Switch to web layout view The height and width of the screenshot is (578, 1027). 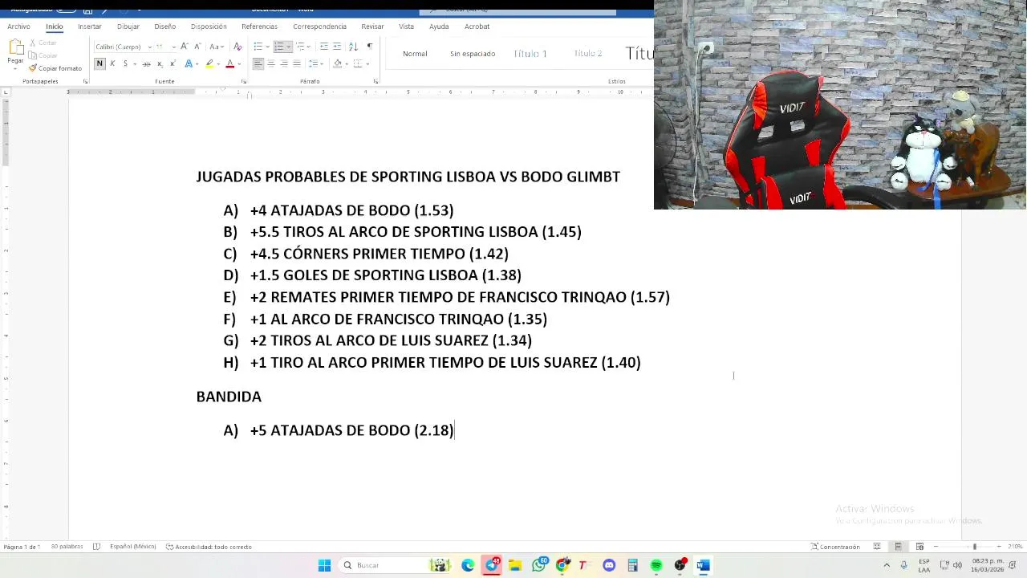point(919,547)
